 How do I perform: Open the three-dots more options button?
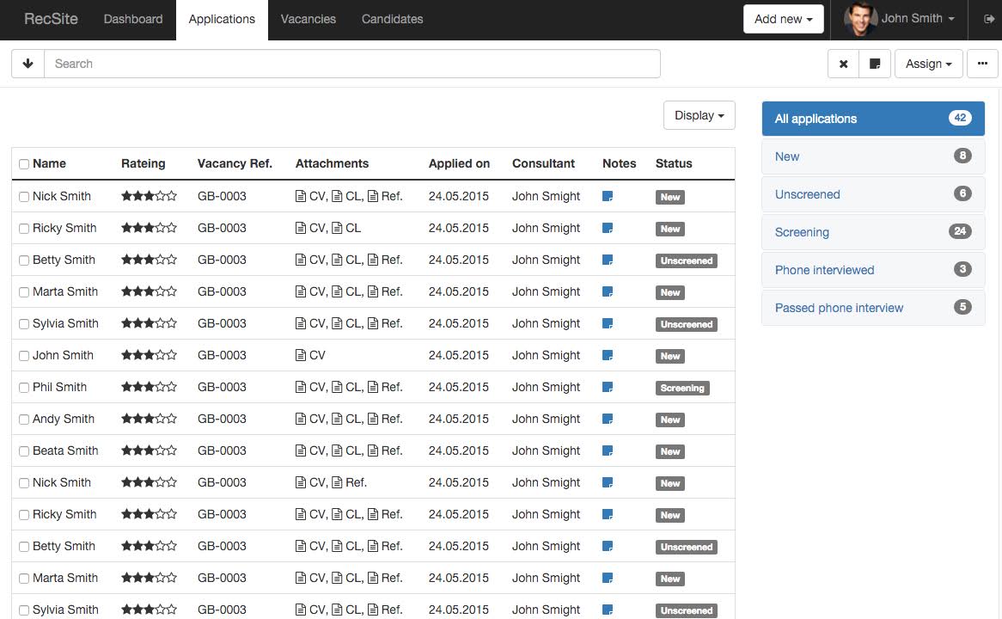[982, 64]
